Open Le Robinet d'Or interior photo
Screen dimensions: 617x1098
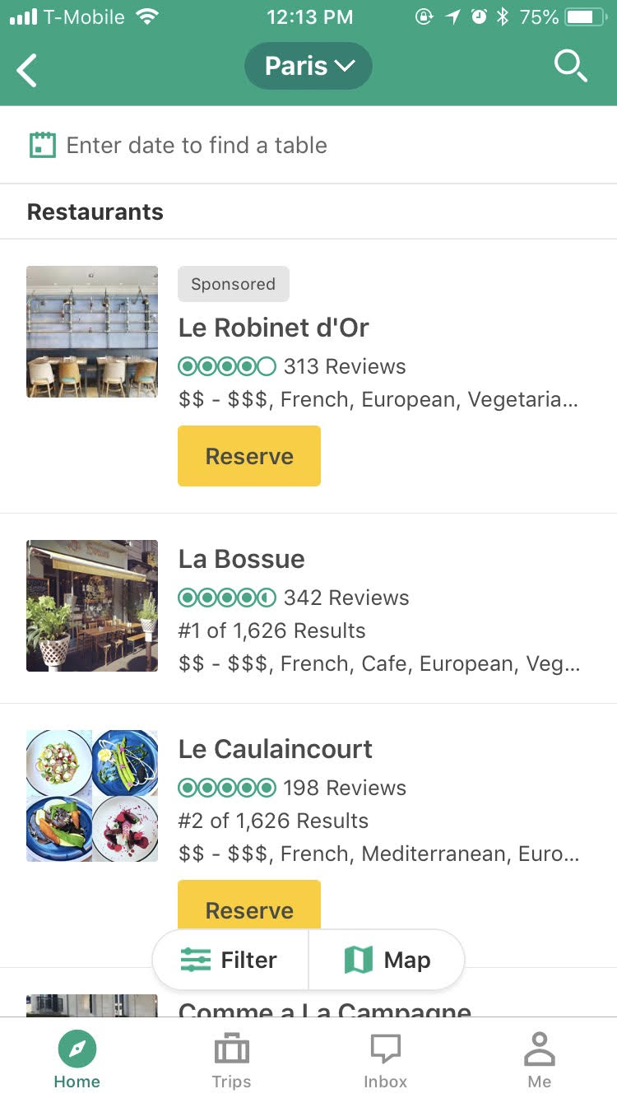pos(92,332)
